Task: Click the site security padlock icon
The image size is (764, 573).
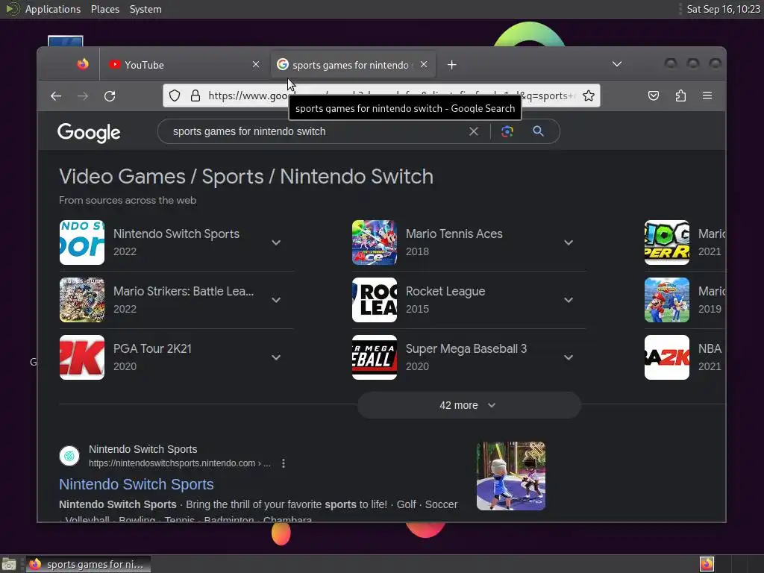Action: [195, 95]
